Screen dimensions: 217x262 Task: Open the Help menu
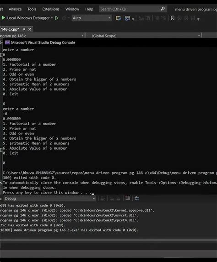[x=89, y=9]
